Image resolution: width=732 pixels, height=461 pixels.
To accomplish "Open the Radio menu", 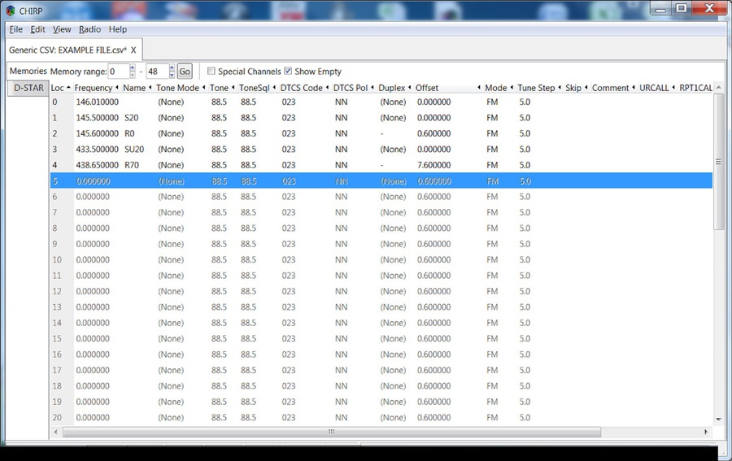I will (89, 29).
